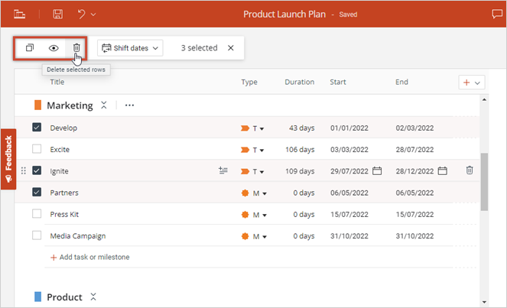This screenshot has width=507, height=308.
Task: Clear the 3 selected rows with X
Action: (x=230, y=48)
